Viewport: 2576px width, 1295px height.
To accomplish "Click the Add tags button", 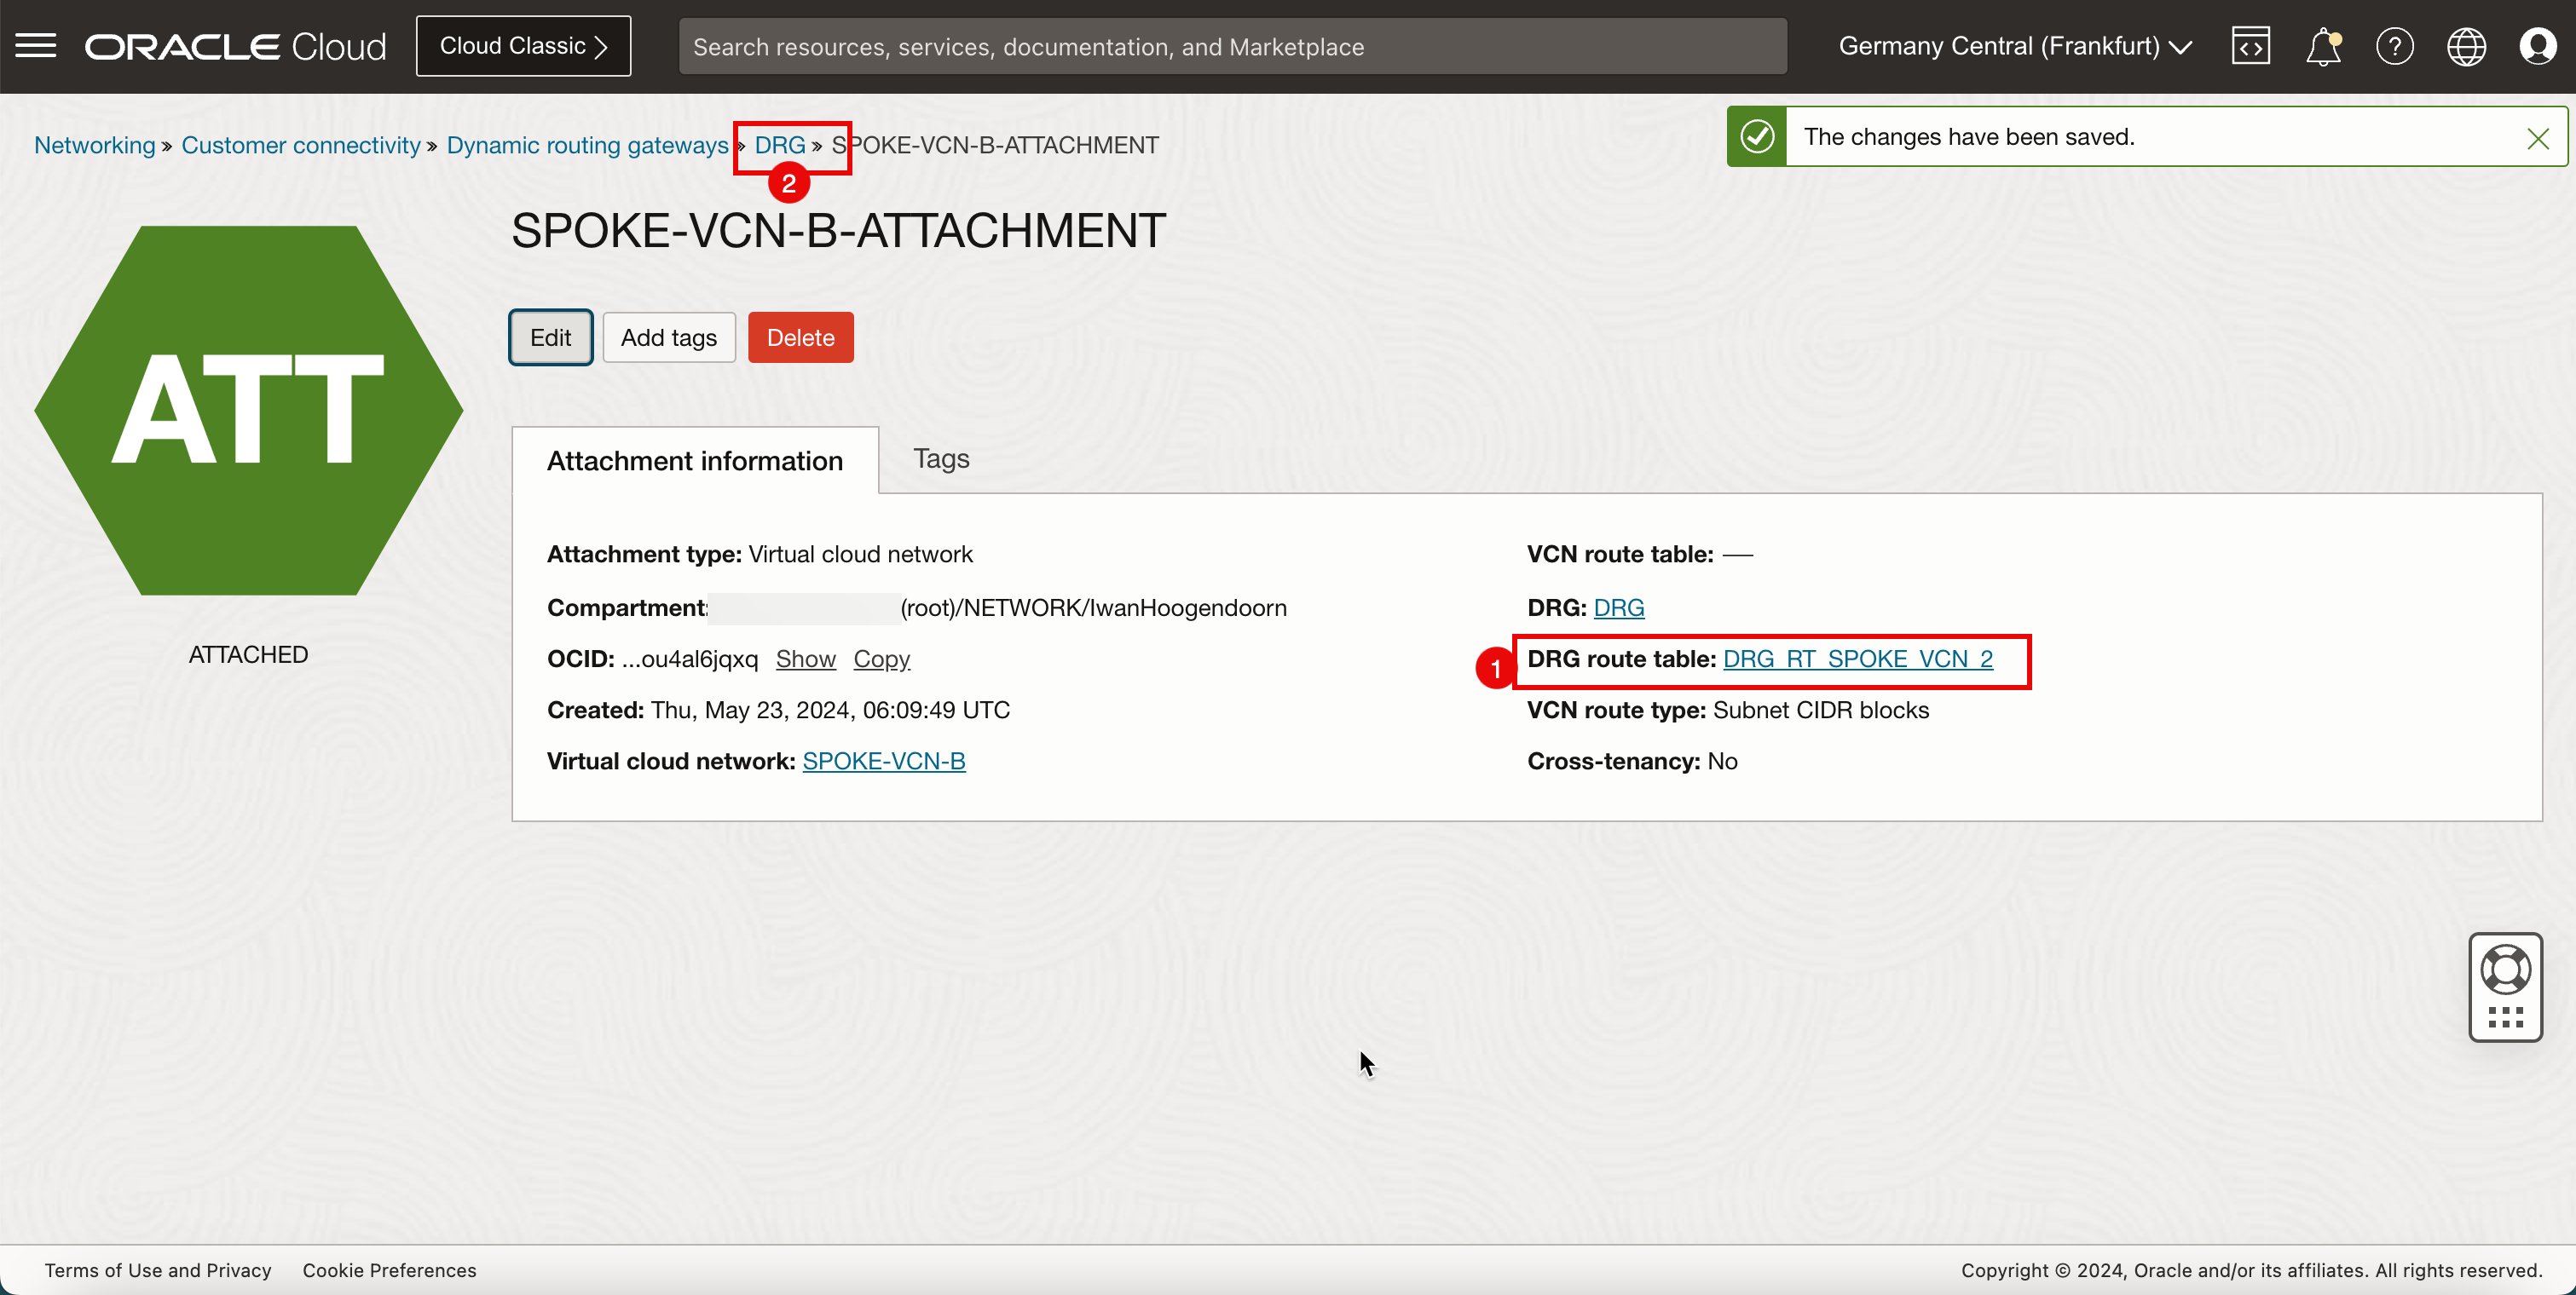I will click(x=669, y=337).
